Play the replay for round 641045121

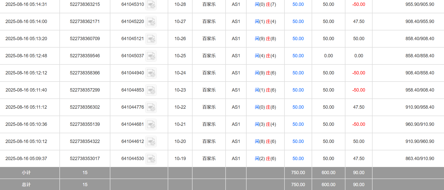click(x=151, y=39)
